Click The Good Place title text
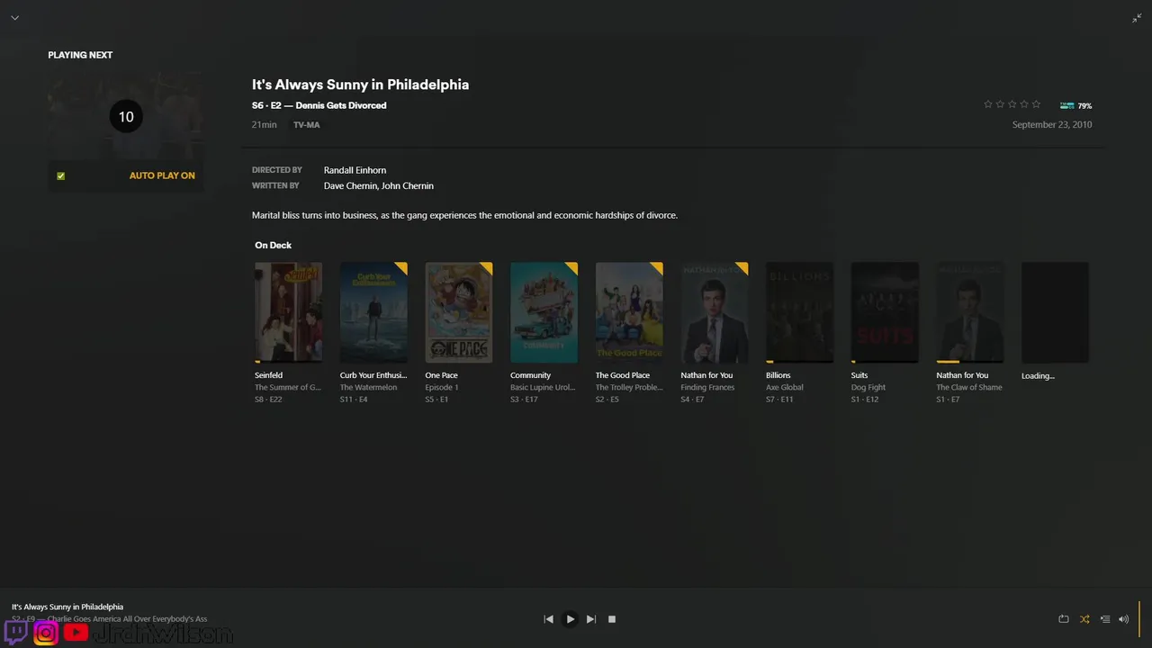Viewport: 1152px width, 648px height. click(x=623, y=375)
